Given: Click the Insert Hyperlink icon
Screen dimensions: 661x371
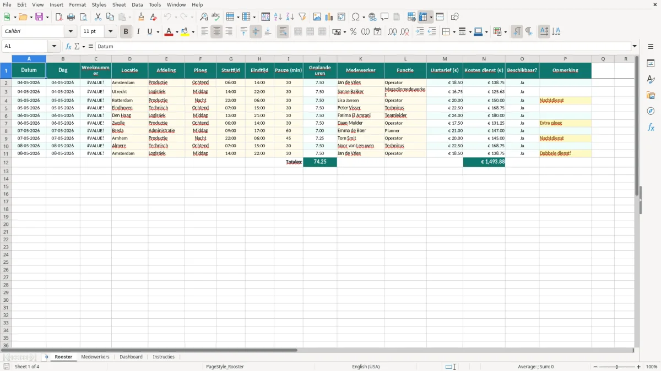Looking at the screenshot, I should click(x=373, y=17).
